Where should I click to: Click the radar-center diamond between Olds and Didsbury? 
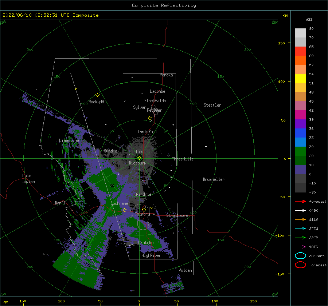(x=139, y=158)
